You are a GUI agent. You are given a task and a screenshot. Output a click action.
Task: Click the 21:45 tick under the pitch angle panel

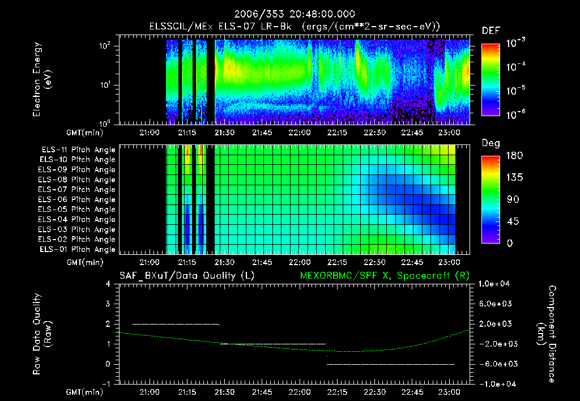pyautogui.click(x=262, y=262)
